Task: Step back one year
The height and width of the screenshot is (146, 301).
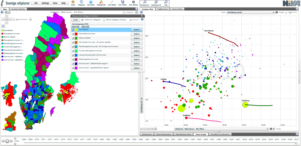Action: [3, 141]
